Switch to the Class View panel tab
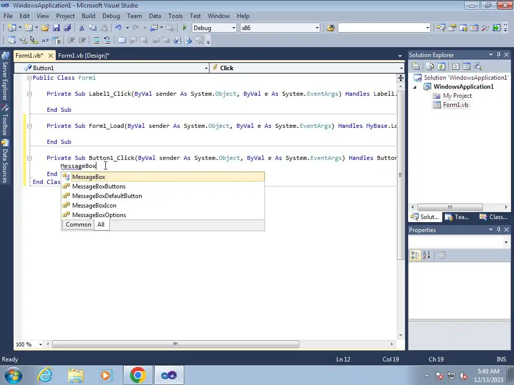The height and width of the screenshot is (385, 514). [x=493, y=217]
